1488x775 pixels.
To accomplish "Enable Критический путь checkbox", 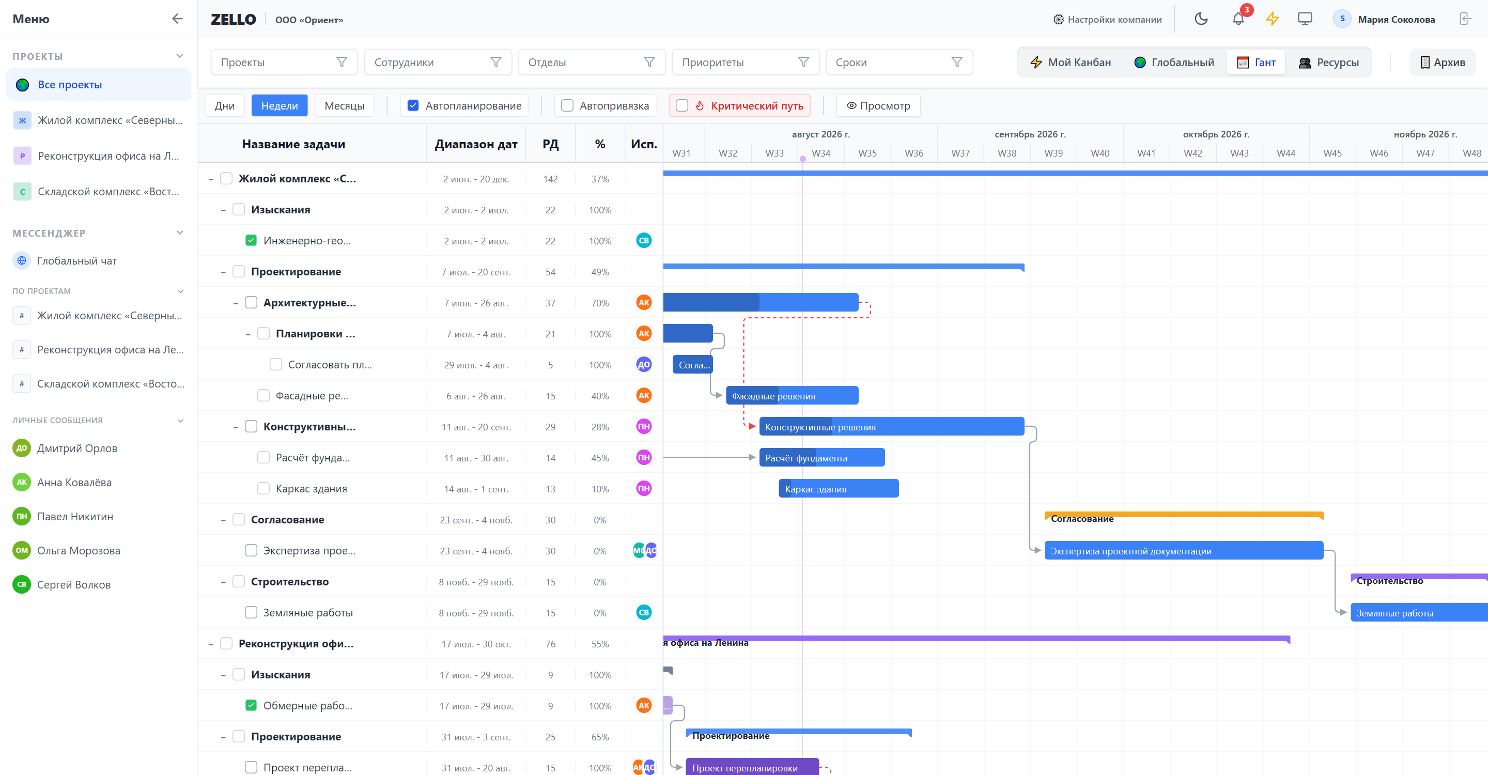I will (x=681, y=106).
